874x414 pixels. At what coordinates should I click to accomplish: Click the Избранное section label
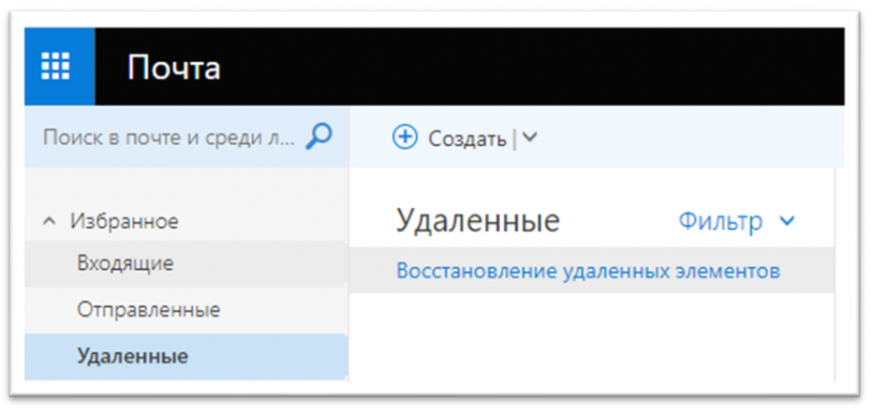[124, 222]
